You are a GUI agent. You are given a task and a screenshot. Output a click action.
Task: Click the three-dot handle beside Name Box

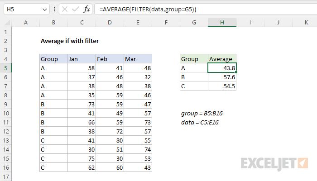click(54, 10)
